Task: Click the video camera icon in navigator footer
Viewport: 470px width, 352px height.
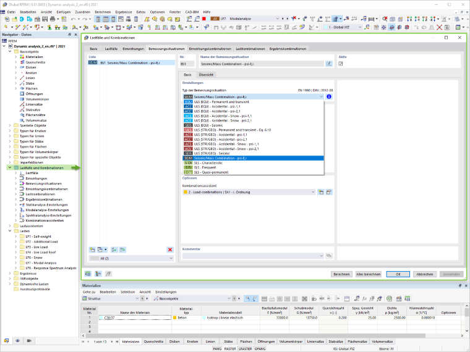Action: point(29,341)
